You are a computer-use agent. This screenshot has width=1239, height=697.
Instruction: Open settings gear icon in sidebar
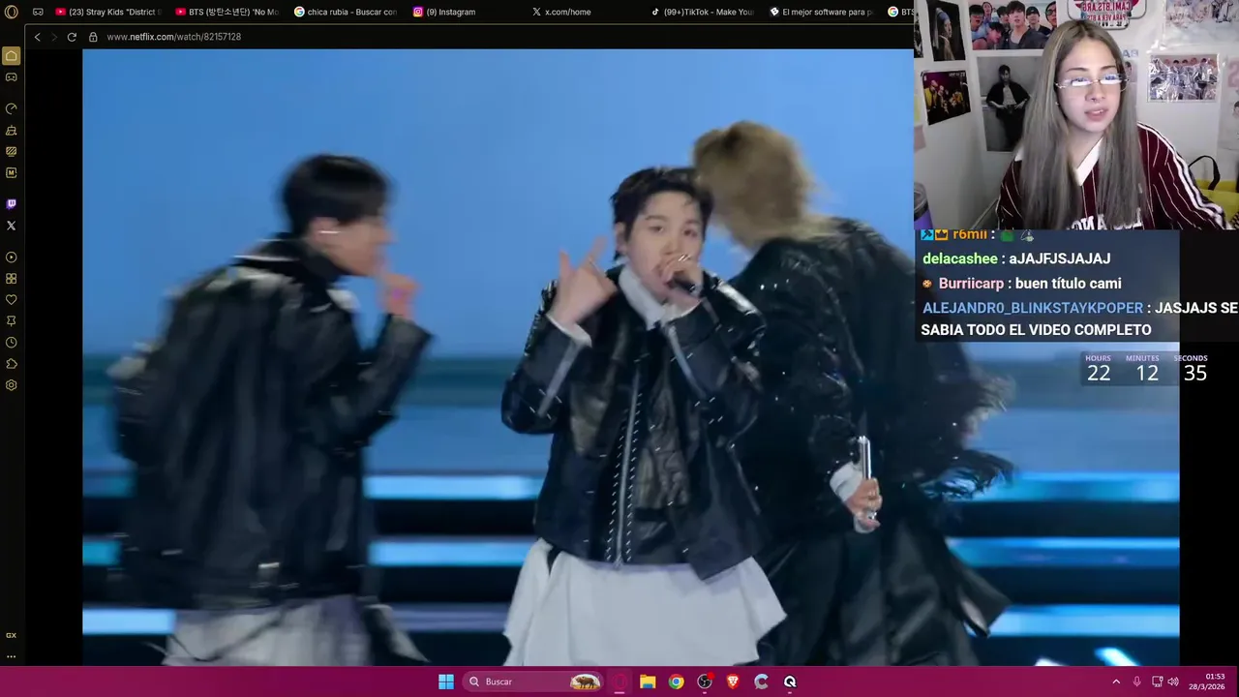point(12,385)
